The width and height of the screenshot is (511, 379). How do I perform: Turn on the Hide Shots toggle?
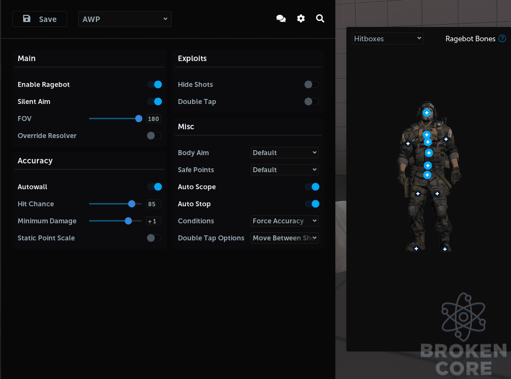point(312,85)
